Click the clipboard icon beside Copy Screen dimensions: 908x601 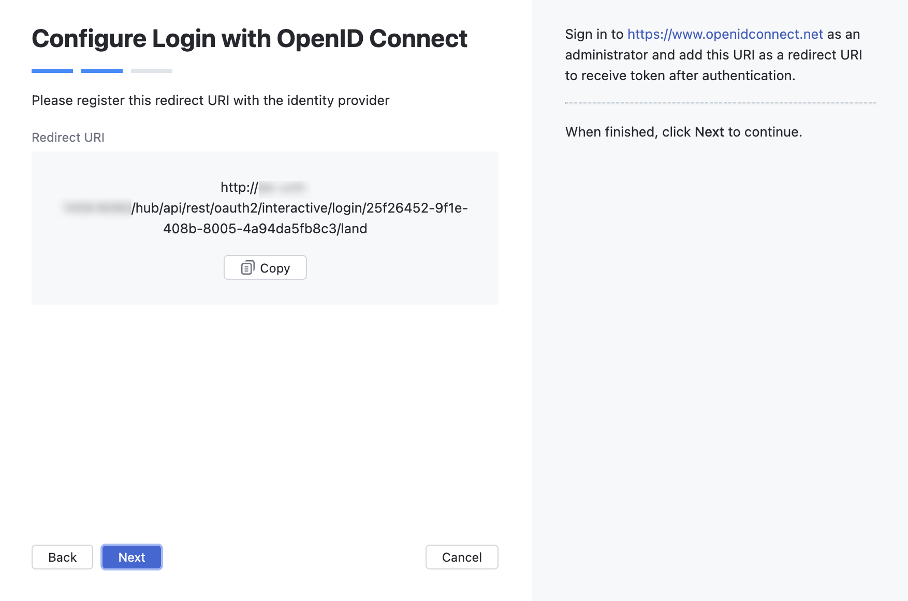click(x=247, y=268)
